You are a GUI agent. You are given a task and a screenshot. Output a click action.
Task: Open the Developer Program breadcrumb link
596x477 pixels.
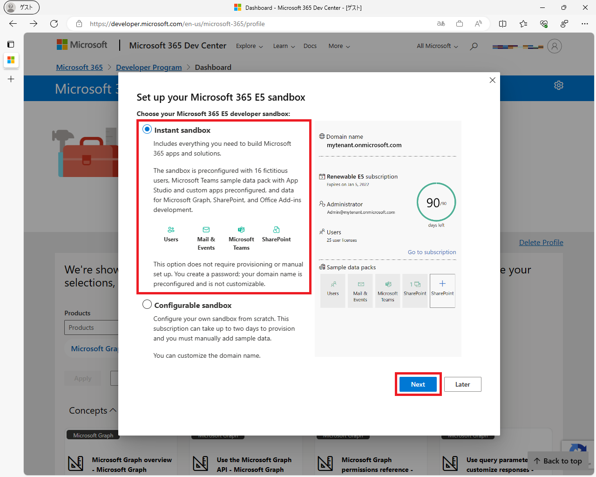[149, 67]
